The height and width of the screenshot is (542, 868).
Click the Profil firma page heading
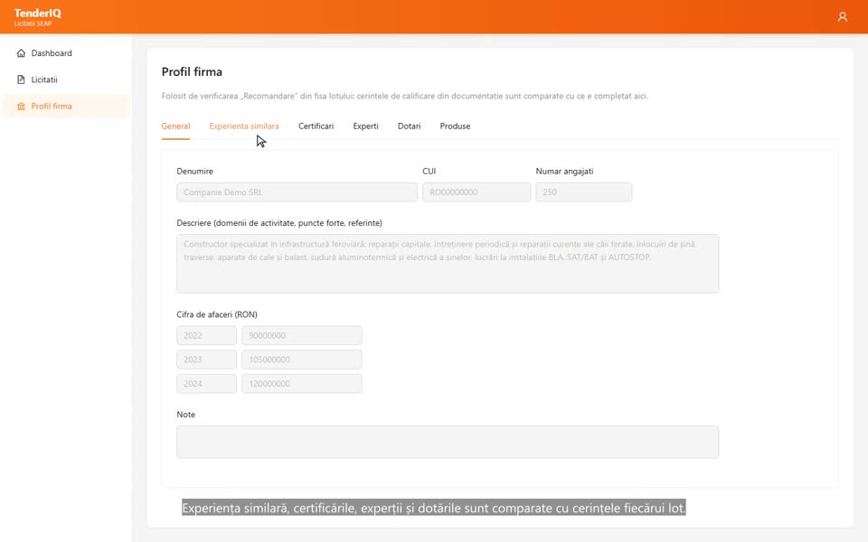point(192,72)
